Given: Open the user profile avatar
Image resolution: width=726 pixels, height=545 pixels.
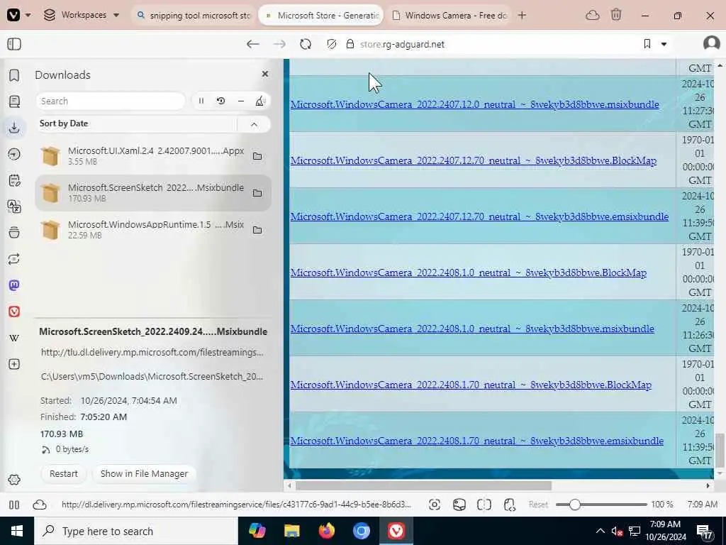Looking at the screenshot, I should (x=711, y=44).
